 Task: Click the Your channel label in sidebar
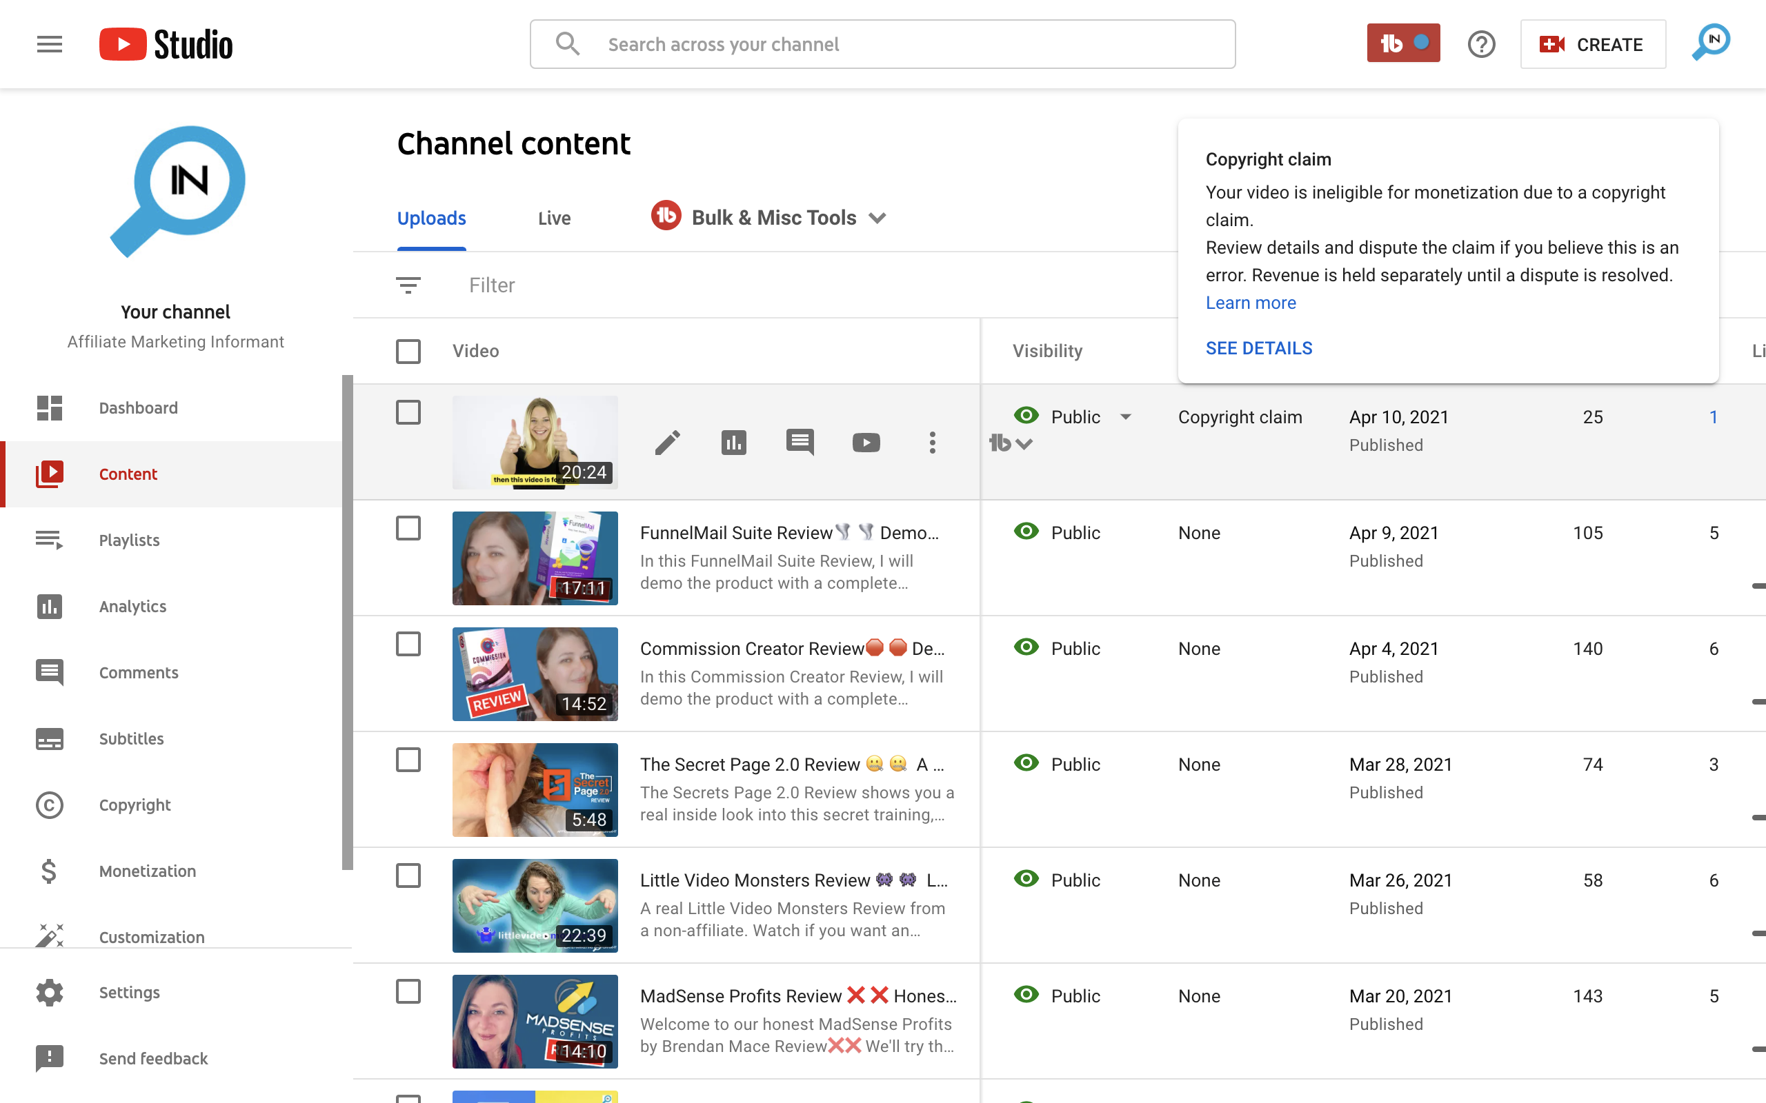coord(175,312)
